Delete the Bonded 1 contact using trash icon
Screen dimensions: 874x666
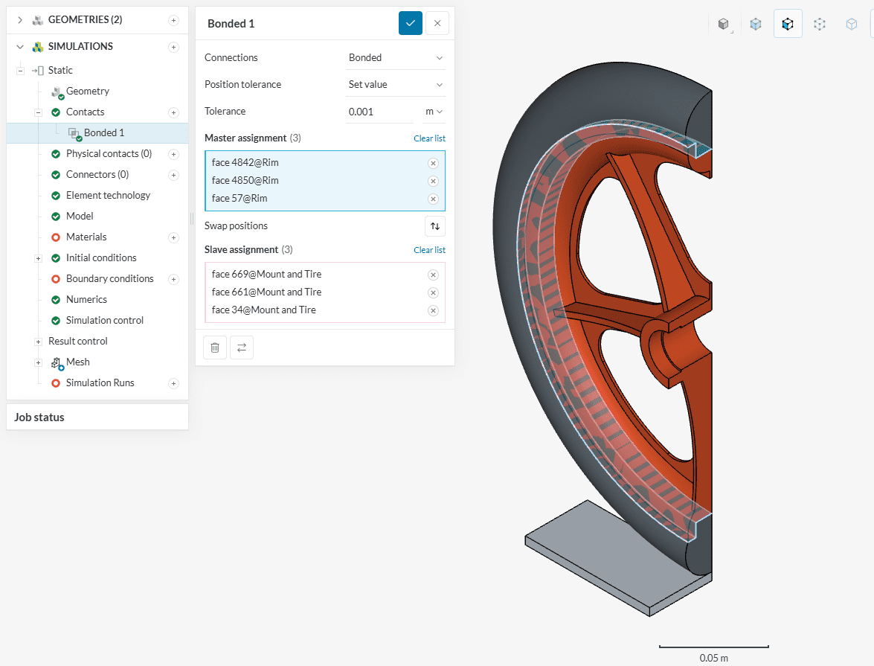tap(214, 348)
